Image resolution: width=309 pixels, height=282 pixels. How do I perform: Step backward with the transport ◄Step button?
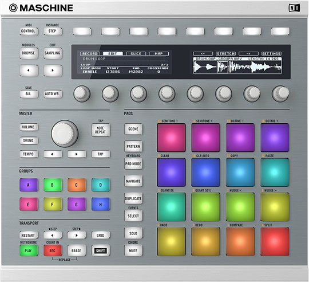point(53,235)
